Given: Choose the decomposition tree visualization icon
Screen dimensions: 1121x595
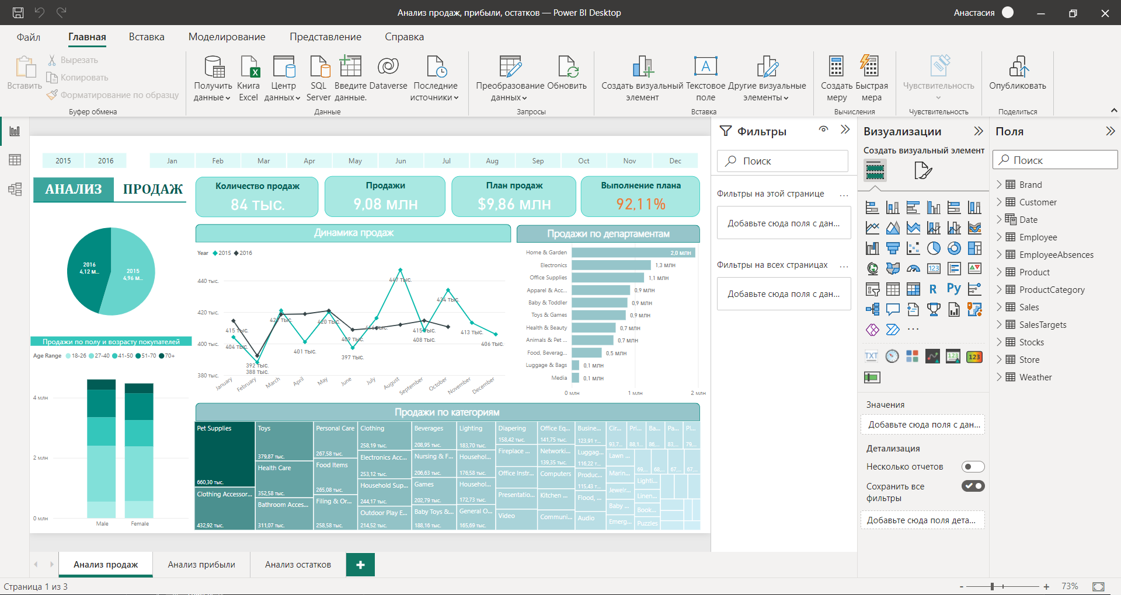Looking at the screenshot, I should pyautogui.click(x=872, y=309).
